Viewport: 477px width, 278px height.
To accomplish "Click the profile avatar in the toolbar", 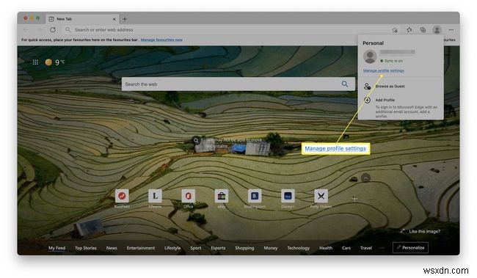I will click(x=437, y=30).
